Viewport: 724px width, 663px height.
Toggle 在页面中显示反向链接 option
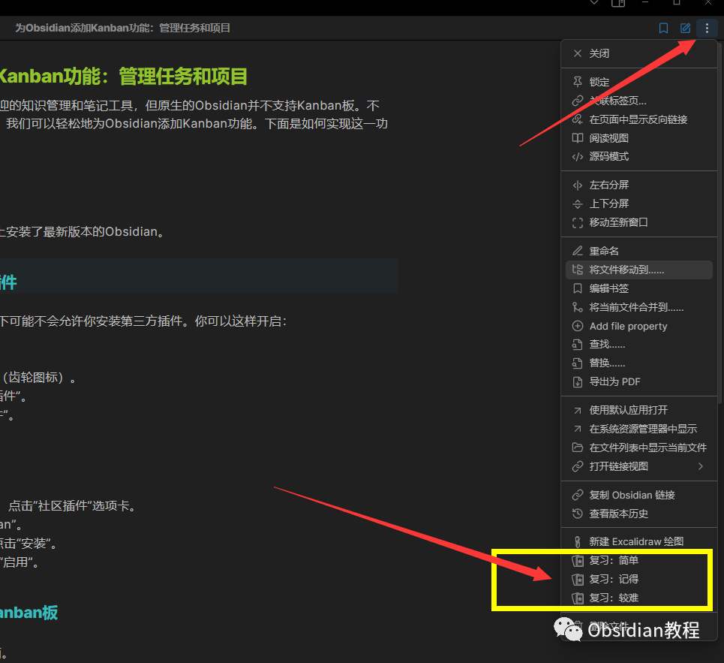(639, 119)
